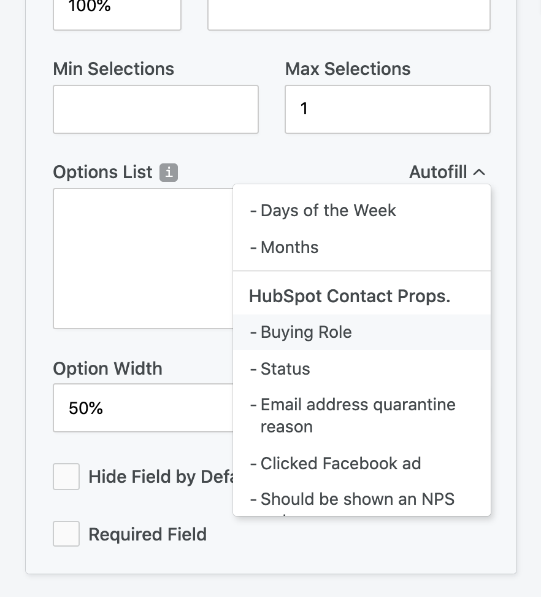Open the Autofill dropdown
The width and height of the screenshot is (541, 597).
[447, 172]
